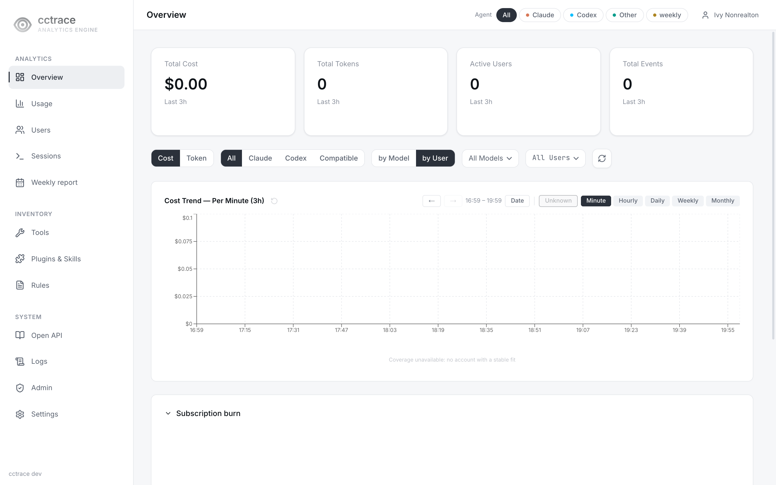Select the Cost metric toggle
The height and width of the screenshot is (485, 776).
pos(165,158)
